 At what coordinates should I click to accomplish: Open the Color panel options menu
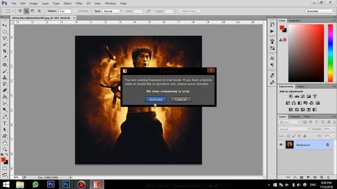[x=334, y=20]
